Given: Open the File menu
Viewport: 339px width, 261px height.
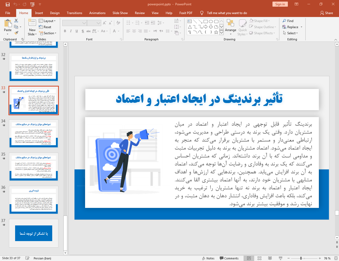Looking at the screenshot, I should tap(8, 13).
